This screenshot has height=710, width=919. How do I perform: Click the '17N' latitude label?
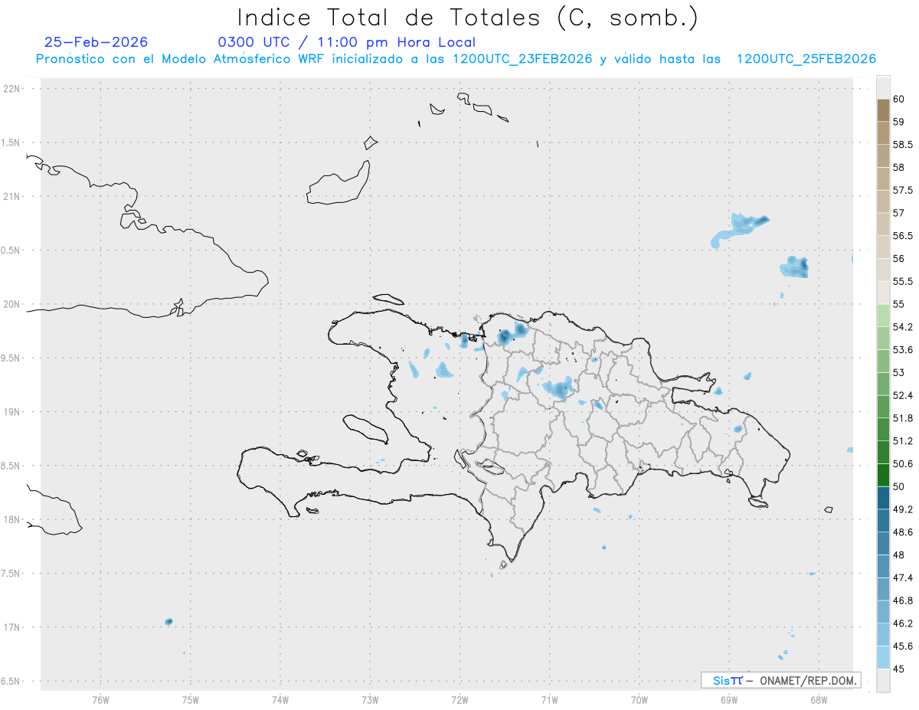13,627
